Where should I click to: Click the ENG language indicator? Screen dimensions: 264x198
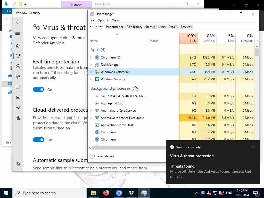coord(229,193)
